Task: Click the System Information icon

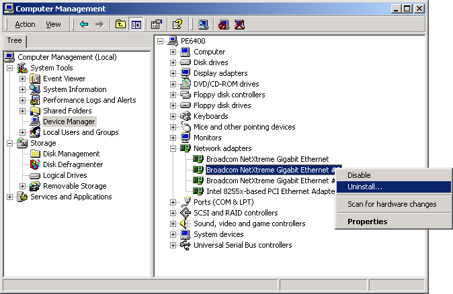Action: pyautogui.click(x=35, y=89)
